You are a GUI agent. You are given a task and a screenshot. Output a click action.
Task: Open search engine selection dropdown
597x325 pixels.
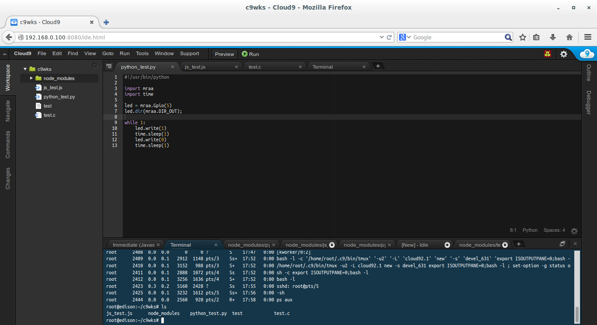click(410, 37)
